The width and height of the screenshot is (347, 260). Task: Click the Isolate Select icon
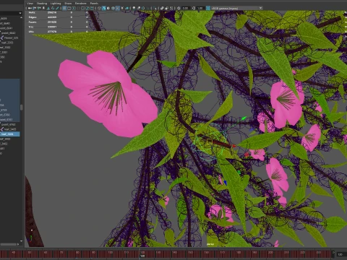click(155, 8)
